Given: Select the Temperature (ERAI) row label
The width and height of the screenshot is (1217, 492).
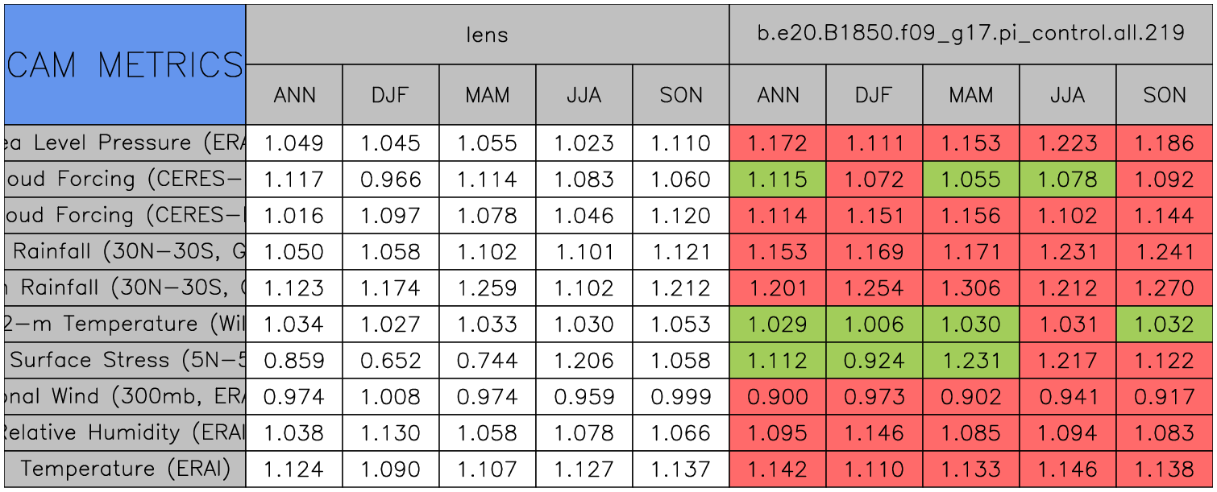Looking at the screenshot, I should tap(125, 469).
